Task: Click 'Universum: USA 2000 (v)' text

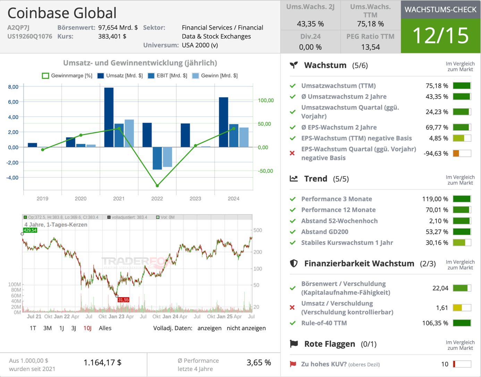Action: (x=180, y=45)
